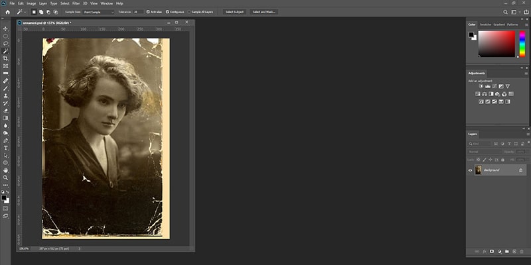Create a new layer group folder
Image resolution: width=531 pixels, height=265 pixels.
(506, 252)
